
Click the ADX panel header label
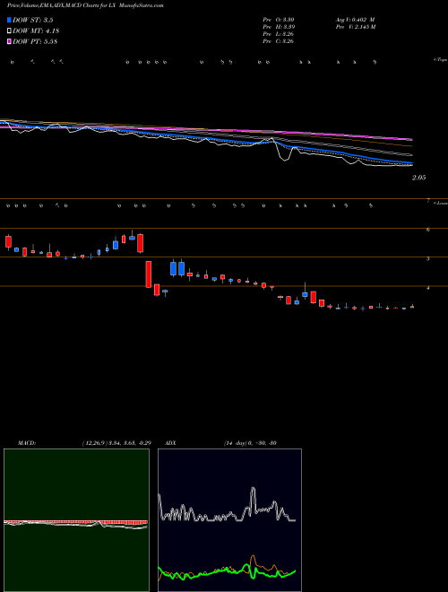point(169,443)
